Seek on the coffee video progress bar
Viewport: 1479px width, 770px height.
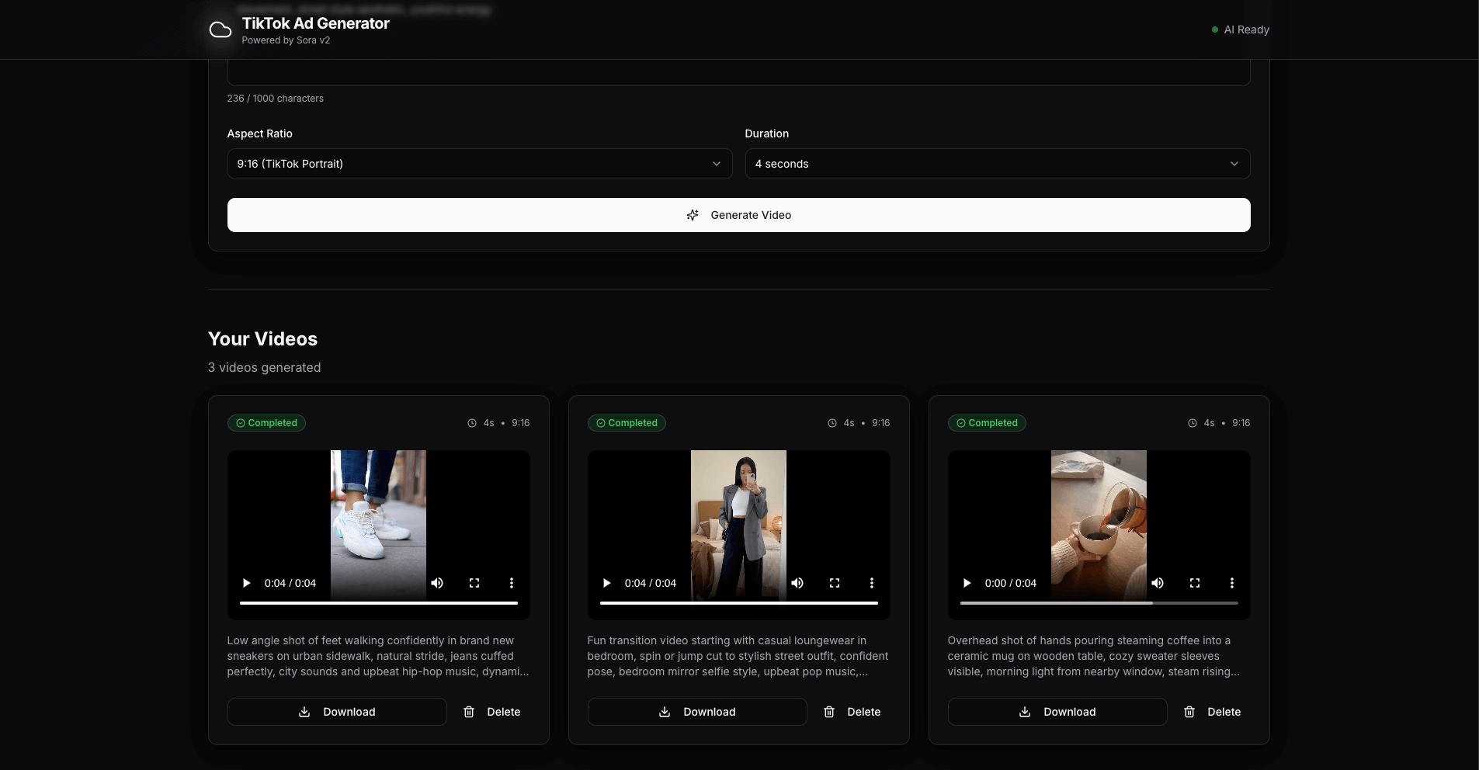coord(1099,602)
